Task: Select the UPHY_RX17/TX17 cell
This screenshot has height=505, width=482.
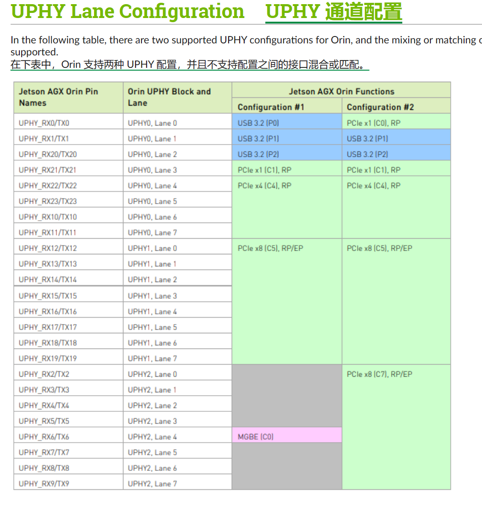Action: pyautogui.click(x=69, y=325)
